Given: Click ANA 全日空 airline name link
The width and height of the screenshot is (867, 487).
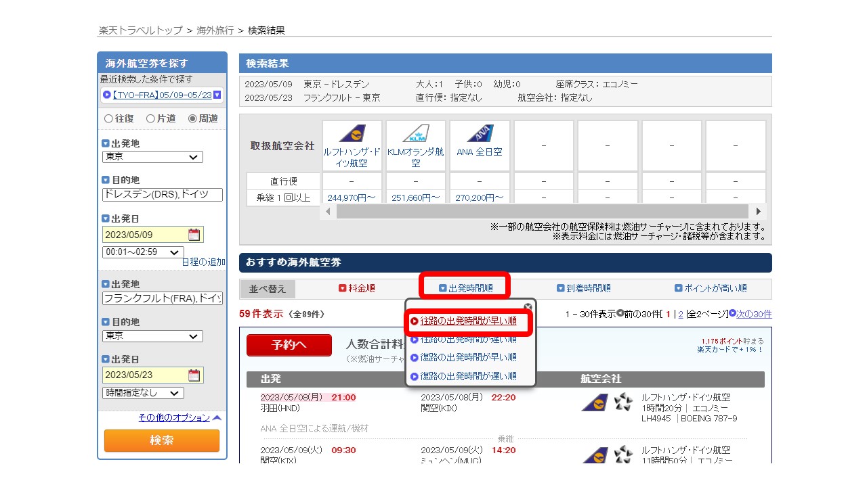Looking at the screenshot, I should tap(480, 152).
